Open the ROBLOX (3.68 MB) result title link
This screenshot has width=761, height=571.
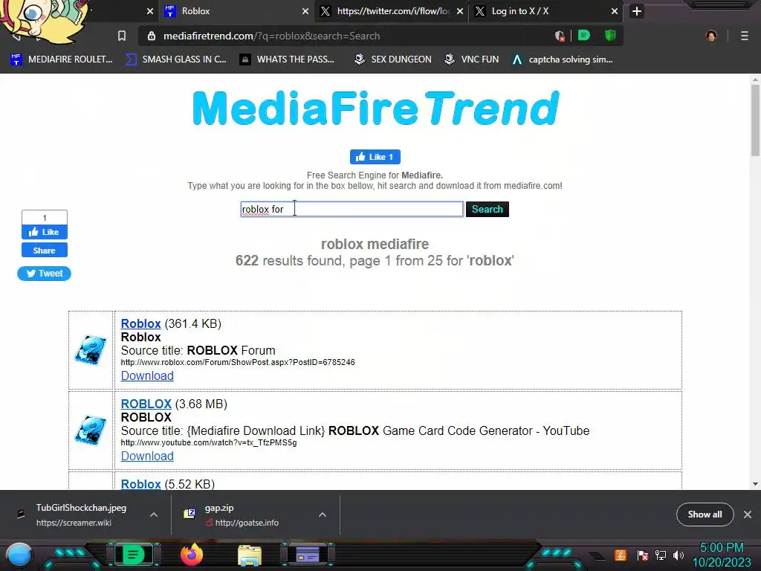(146, 404)
